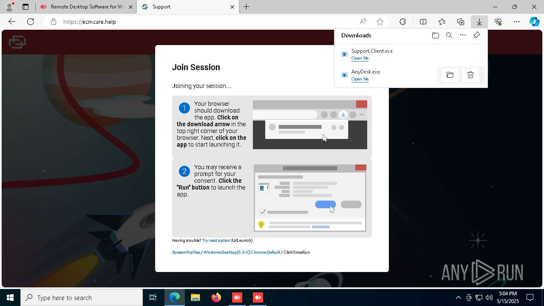Refresh the current page
This screenshot has height=306, width=544.
pos(31,22)
